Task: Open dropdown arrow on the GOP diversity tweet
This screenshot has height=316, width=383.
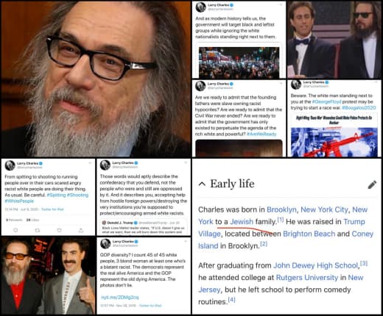Action: [186, 241]
